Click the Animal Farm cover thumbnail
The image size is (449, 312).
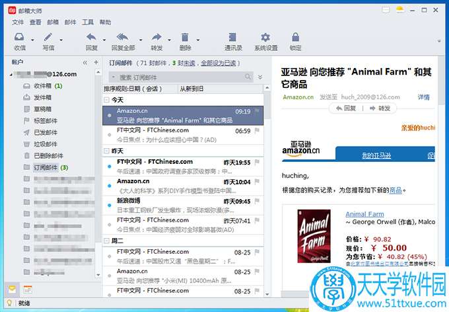[x=314, y=236]
